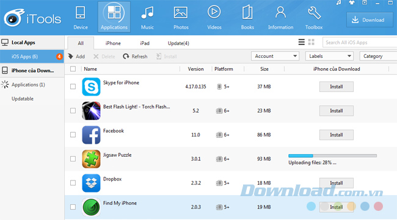
Task: Open the Photos section
Action: (x=181, y=18)
